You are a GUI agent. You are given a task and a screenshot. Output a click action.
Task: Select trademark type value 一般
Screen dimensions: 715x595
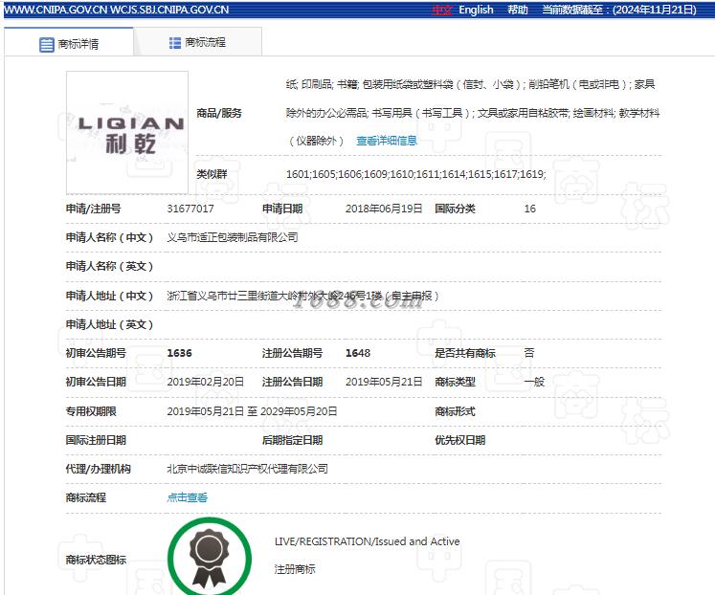tap(534, 382)
